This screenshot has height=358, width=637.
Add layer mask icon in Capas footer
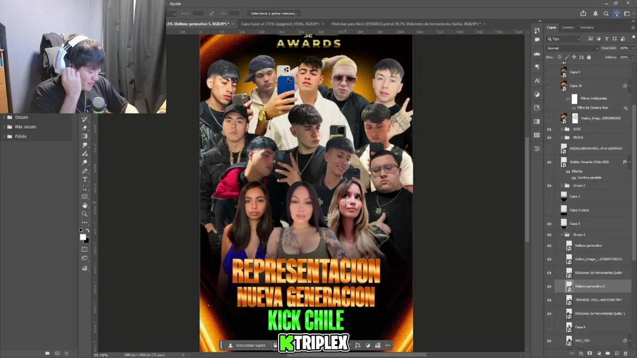(x=590, y=353)
